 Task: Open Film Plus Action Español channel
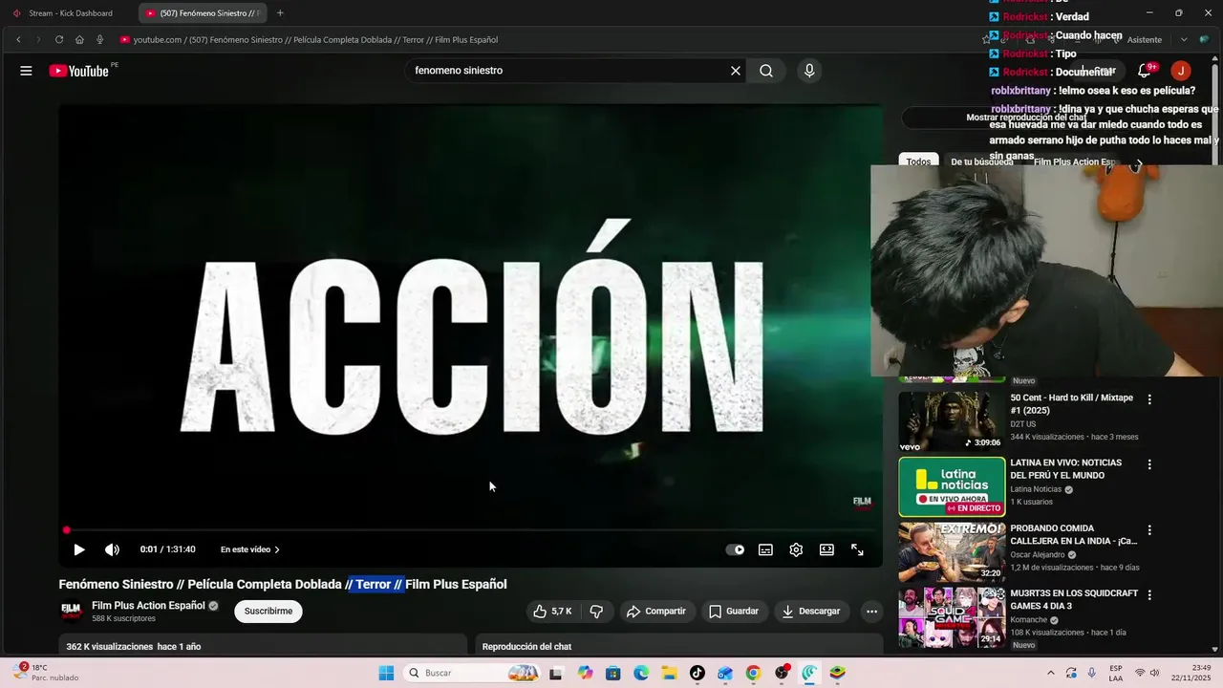[148, 606]
